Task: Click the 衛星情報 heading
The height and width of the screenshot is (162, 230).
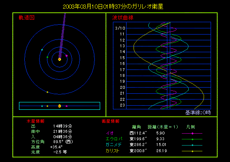Action: [x=110, y=121]
